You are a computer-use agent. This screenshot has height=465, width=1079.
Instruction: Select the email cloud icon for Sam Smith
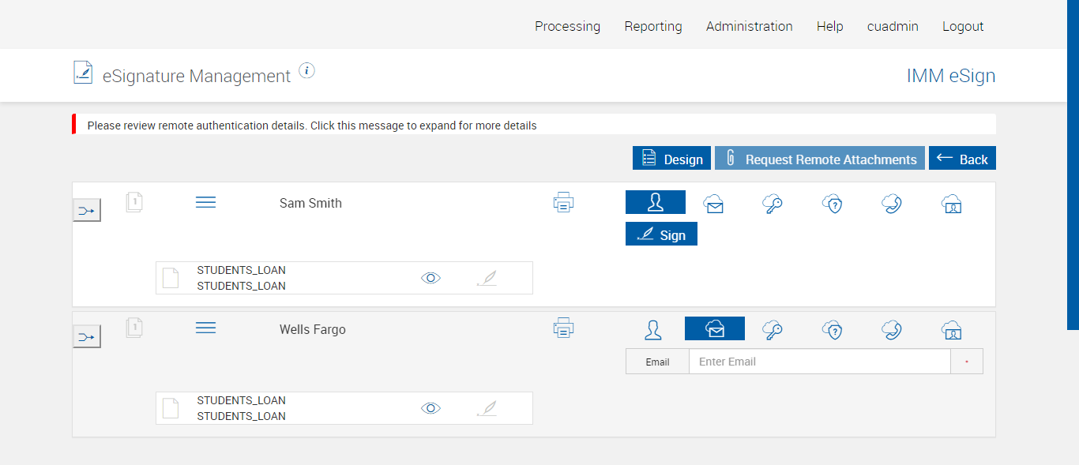click(714, 204)
